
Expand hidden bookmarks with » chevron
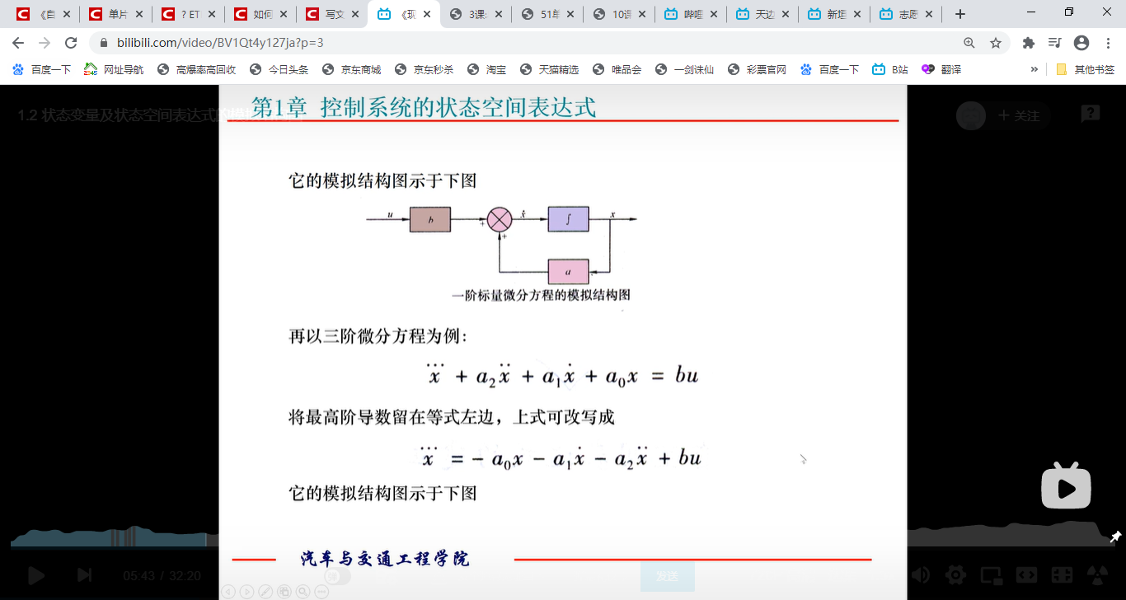coord(1035,69)
